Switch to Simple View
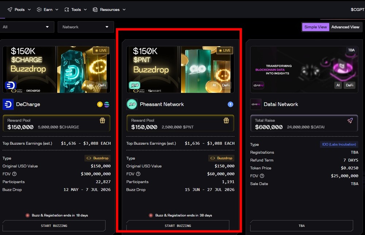Viewport: 365px width, 235px height. click(x=316, y=27)
